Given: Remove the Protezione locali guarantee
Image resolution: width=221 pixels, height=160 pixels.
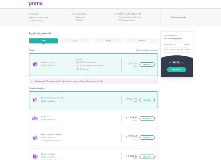Looking at the screenshot, I should coord(147,64).
